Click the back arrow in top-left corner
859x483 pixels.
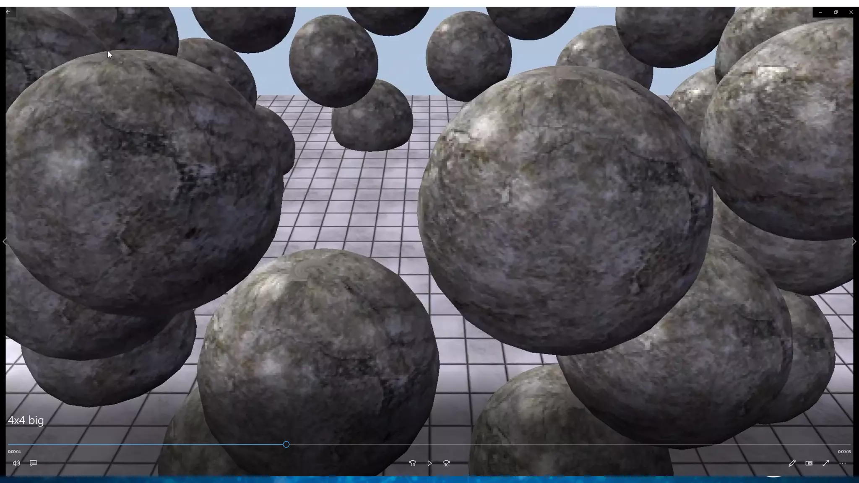[x=8, y=12]
